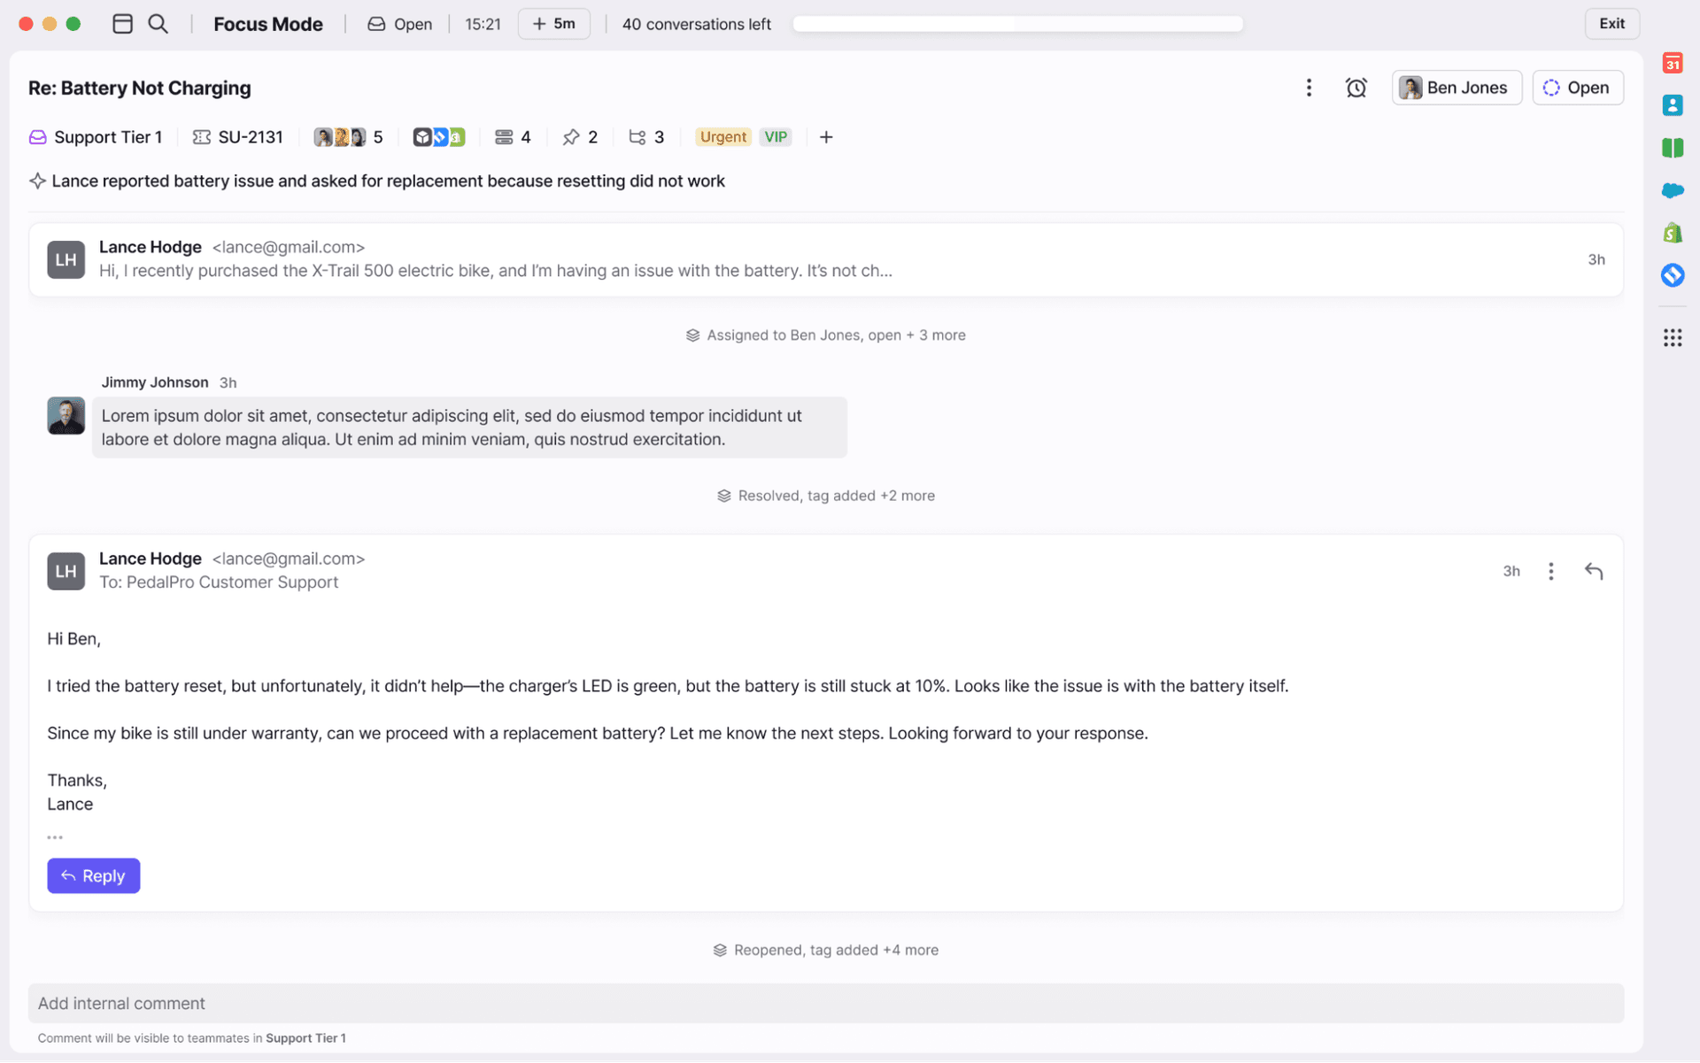Open the conversation's three-dot menu

tap(1309, 88)
